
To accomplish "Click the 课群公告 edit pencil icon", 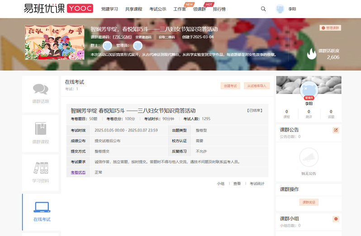I will pos(336,130).
